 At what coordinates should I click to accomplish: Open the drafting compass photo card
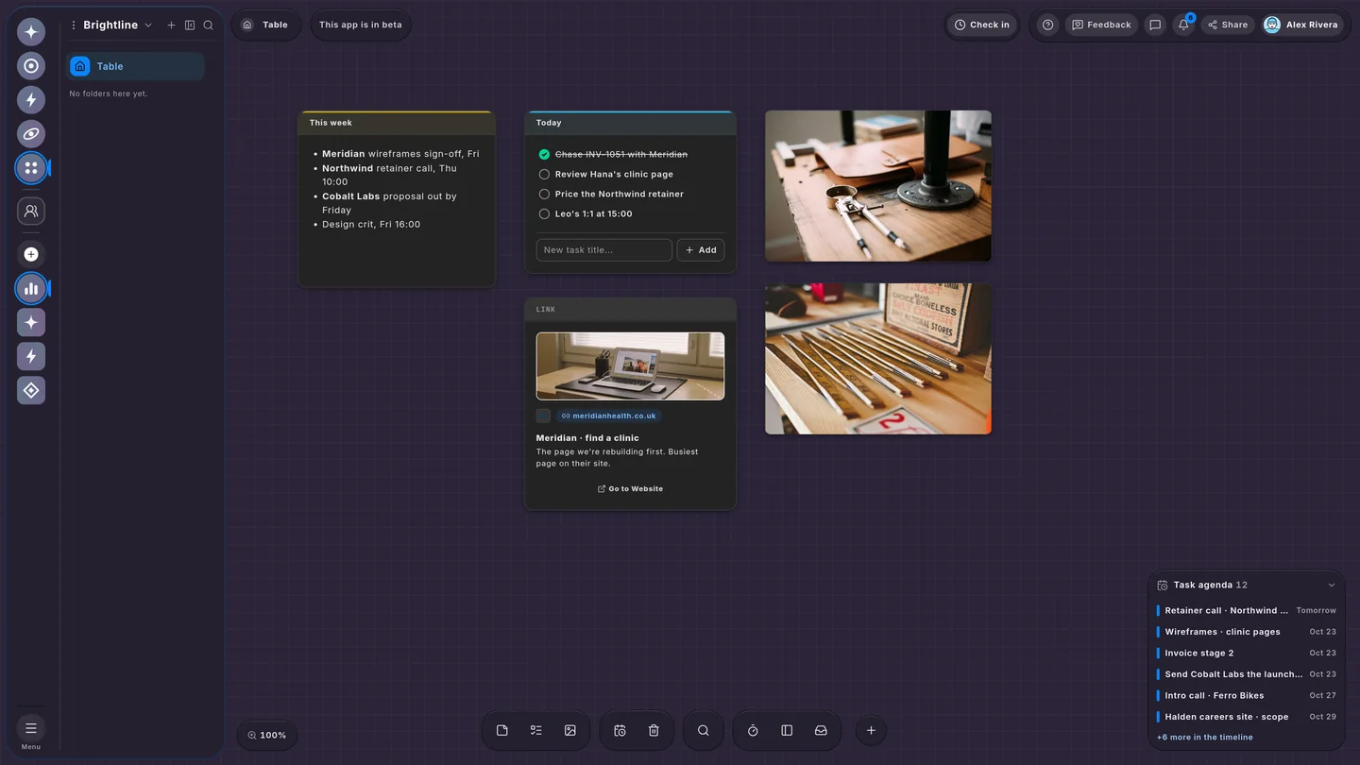pos(878,186)
